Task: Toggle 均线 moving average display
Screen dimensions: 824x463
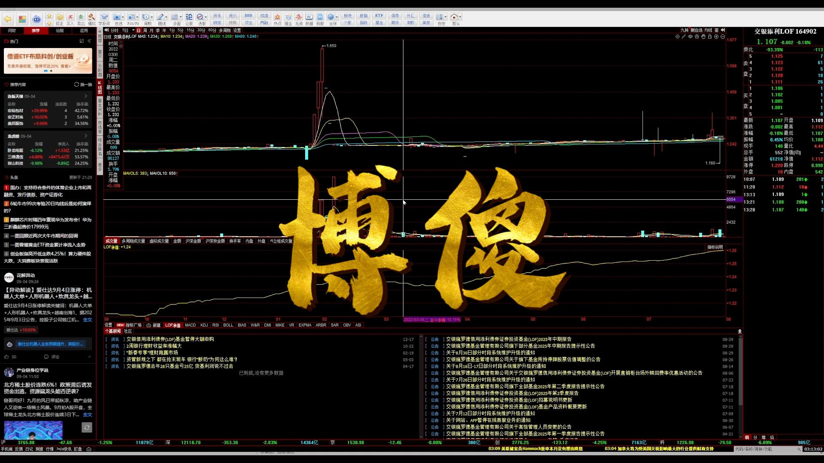Action: click(709, 30)
